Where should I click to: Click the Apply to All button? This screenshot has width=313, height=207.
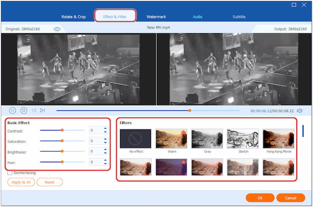click(21, 182)
